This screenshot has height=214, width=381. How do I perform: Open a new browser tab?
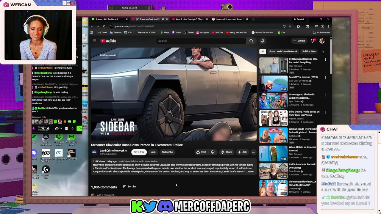click(253, 19)
